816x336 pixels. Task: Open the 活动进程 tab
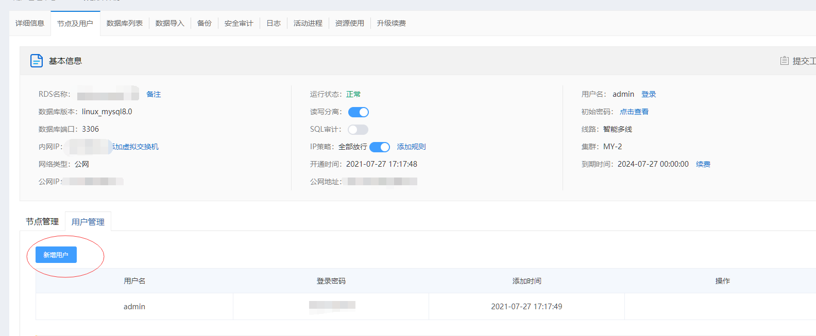(308, 23)
